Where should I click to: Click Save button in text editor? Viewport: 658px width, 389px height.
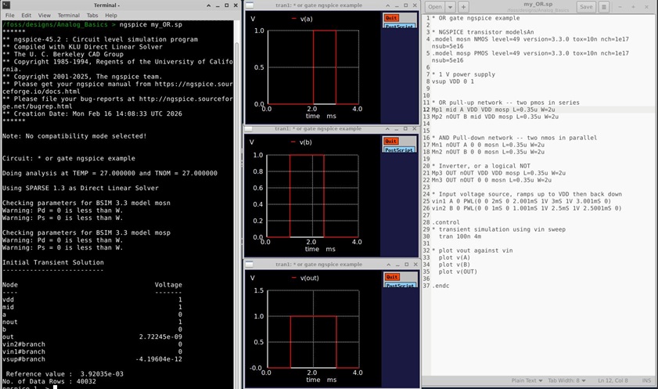(585, 6)
